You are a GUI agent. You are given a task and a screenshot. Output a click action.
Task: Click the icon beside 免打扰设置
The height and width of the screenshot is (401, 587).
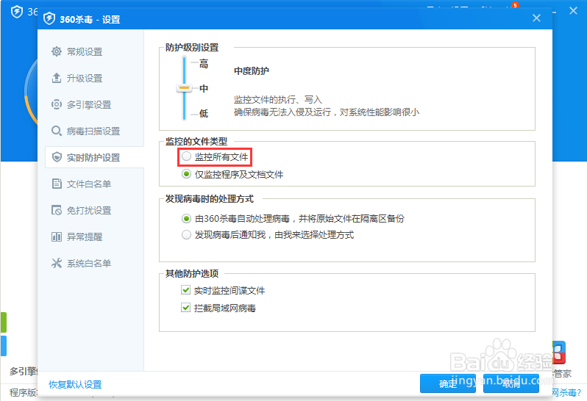click(x=57, y=210)
